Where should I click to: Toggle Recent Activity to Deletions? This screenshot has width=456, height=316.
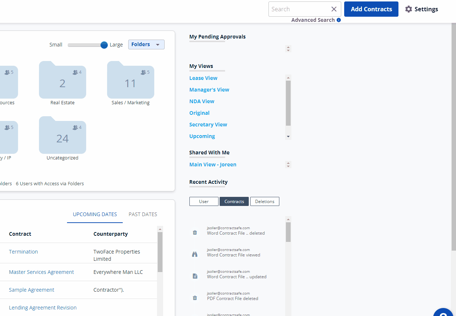pyautogui.click(x=265, y=202)
